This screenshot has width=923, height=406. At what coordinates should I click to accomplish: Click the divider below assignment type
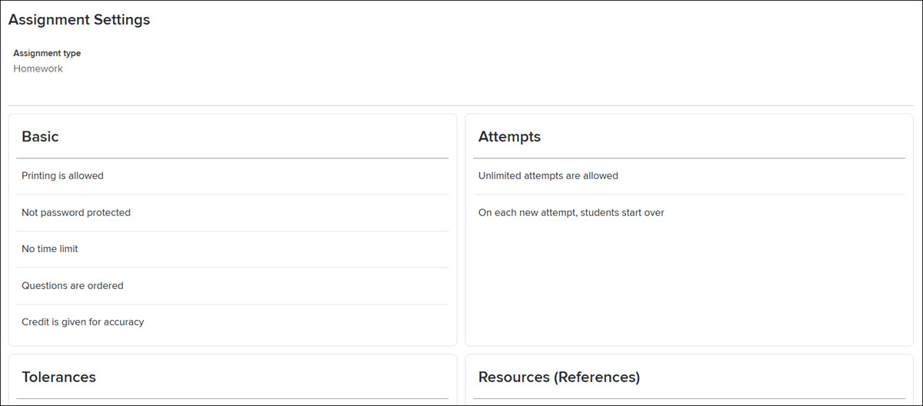(x=461, y=105)
